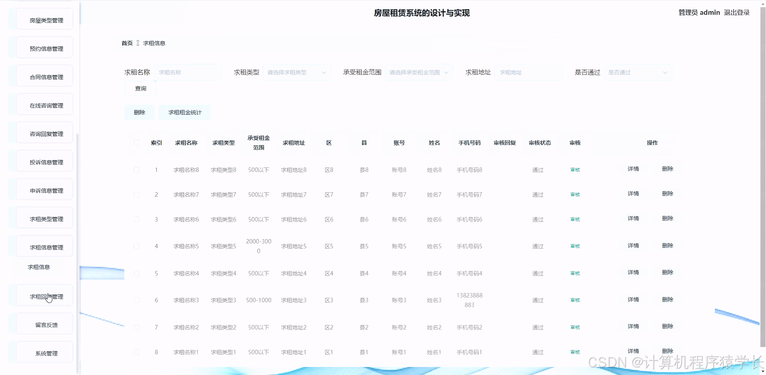Viewport: 766px width, 375px height.
Task: Open 留言反馈 in the sidebar
Action: pos(46,324)
